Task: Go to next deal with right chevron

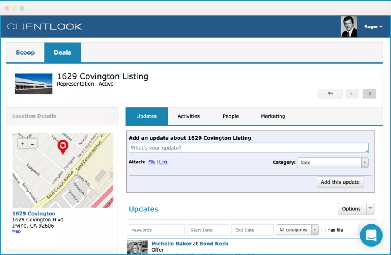Action: pos(369,94)
